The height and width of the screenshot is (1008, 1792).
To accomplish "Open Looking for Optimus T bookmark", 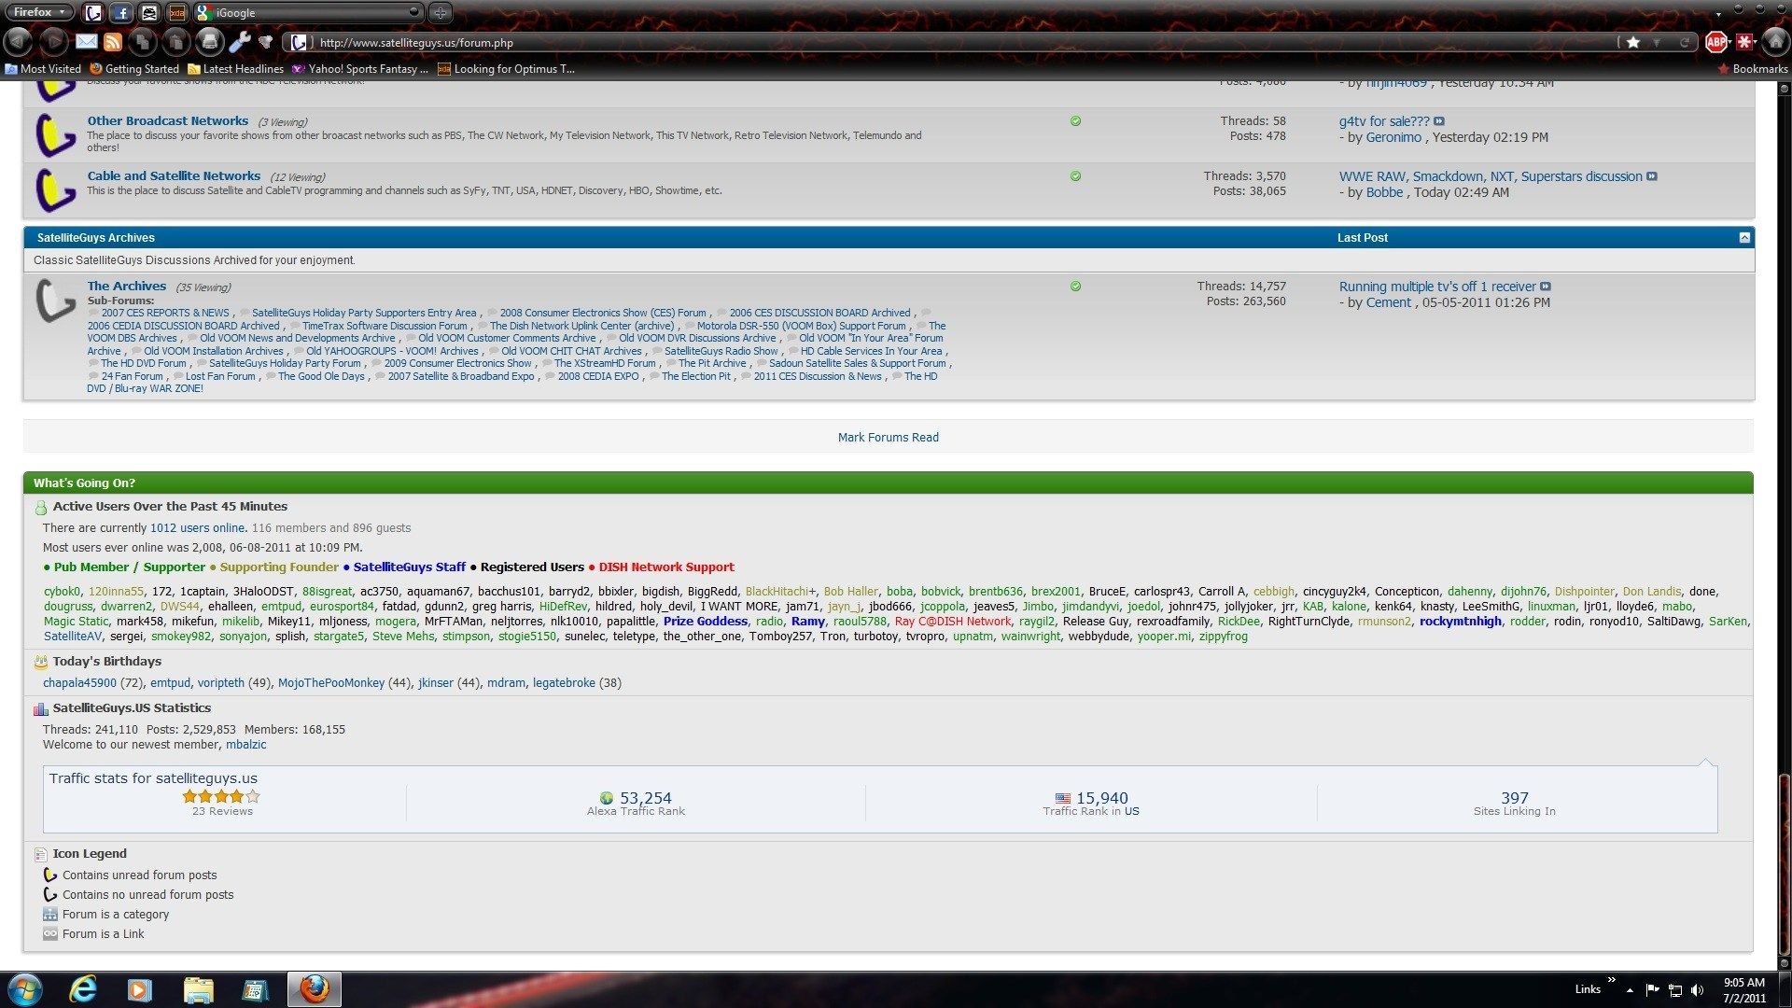I will pyautogui.click(x=506, y=68).
